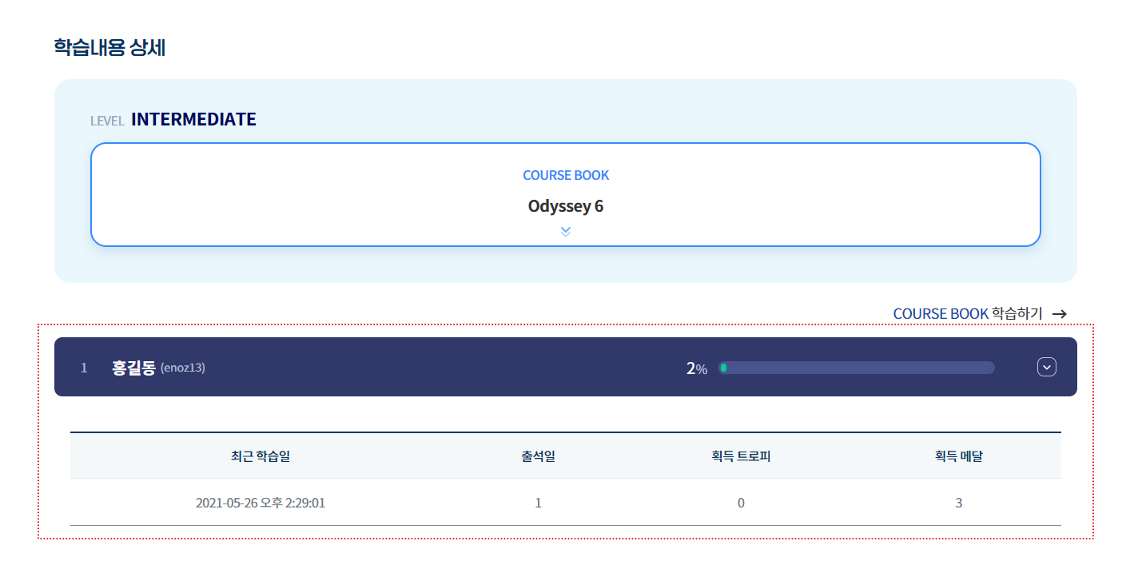The width and height of the screenshot is (1134, 577).
Task: Click the student name 홍길동
Action: click(133, 368)
